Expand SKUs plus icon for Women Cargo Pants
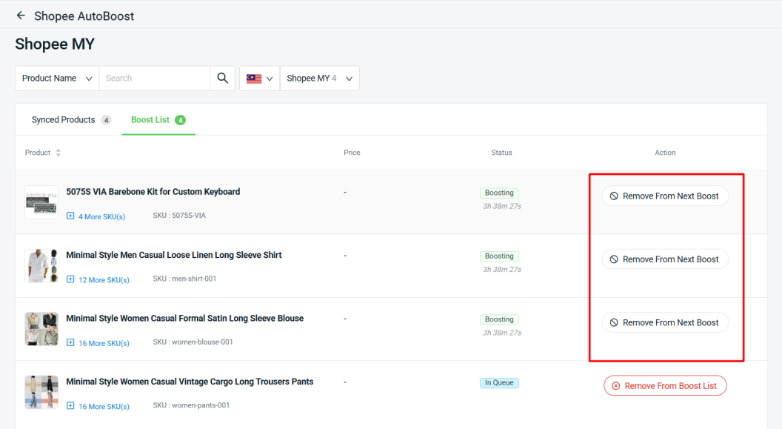The height and width of the screenshot is (429, 782). pyautogui.click(x=70, y=406)
